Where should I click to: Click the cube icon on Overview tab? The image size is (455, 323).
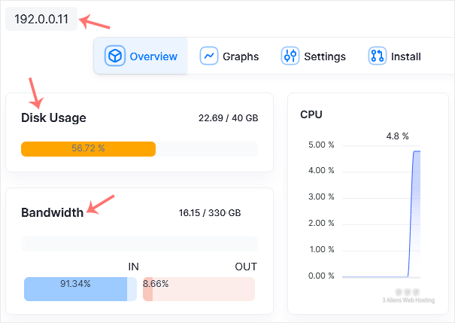pos(114,56)
